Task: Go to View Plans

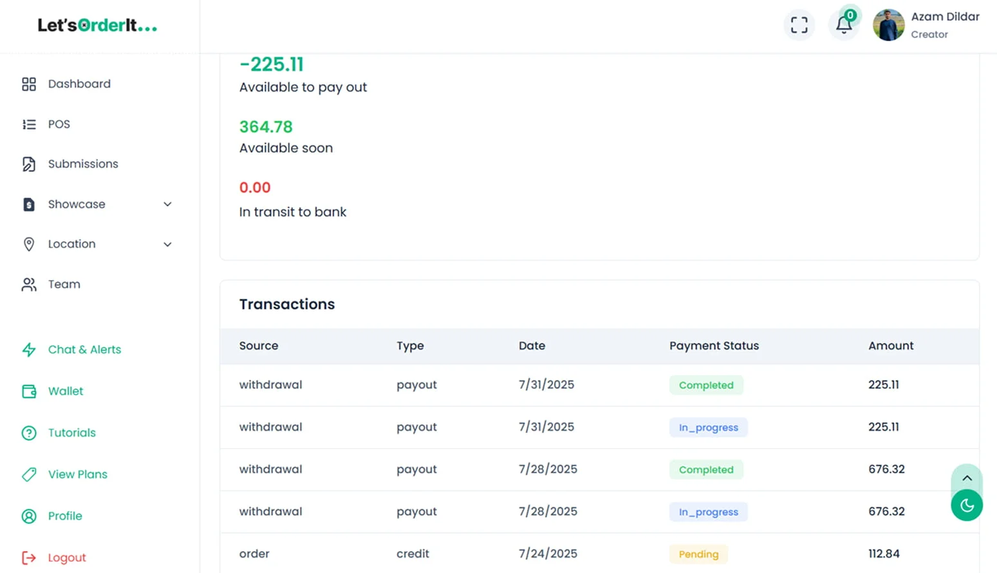Action: click(77, 474)
